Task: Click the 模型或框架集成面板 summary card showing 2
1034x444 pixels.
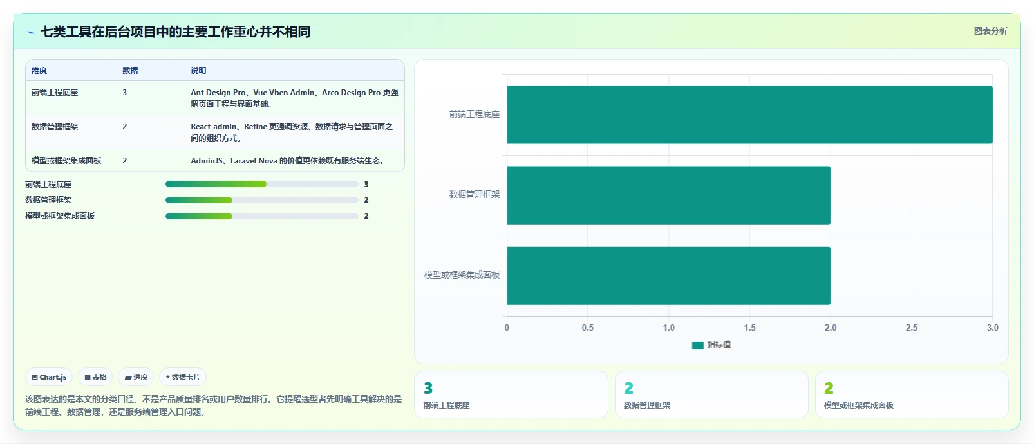Action: click(x=912, y=394)
